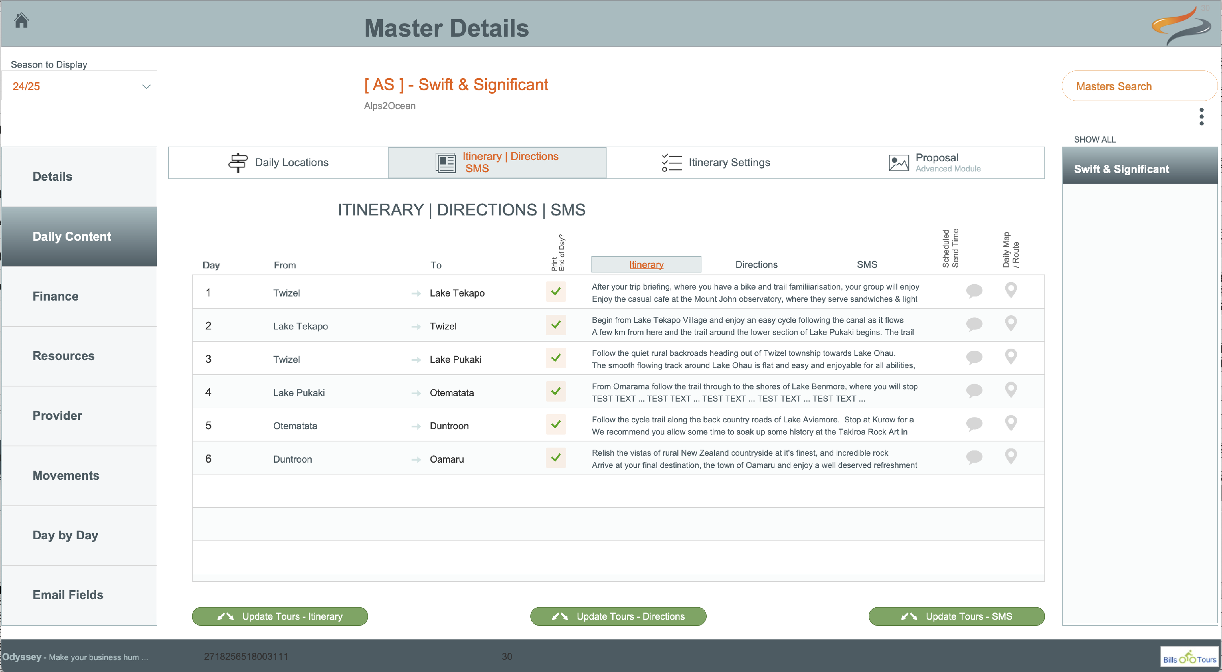Open Finance in the sidebar
The image size is (1222, 672).
click(x=79, y=296)
